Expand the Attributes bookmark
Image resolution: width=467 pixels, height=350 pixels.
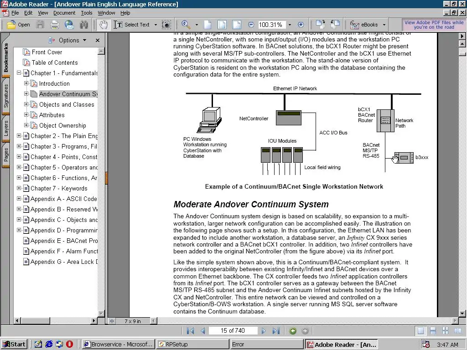click(x=26, y=115)
